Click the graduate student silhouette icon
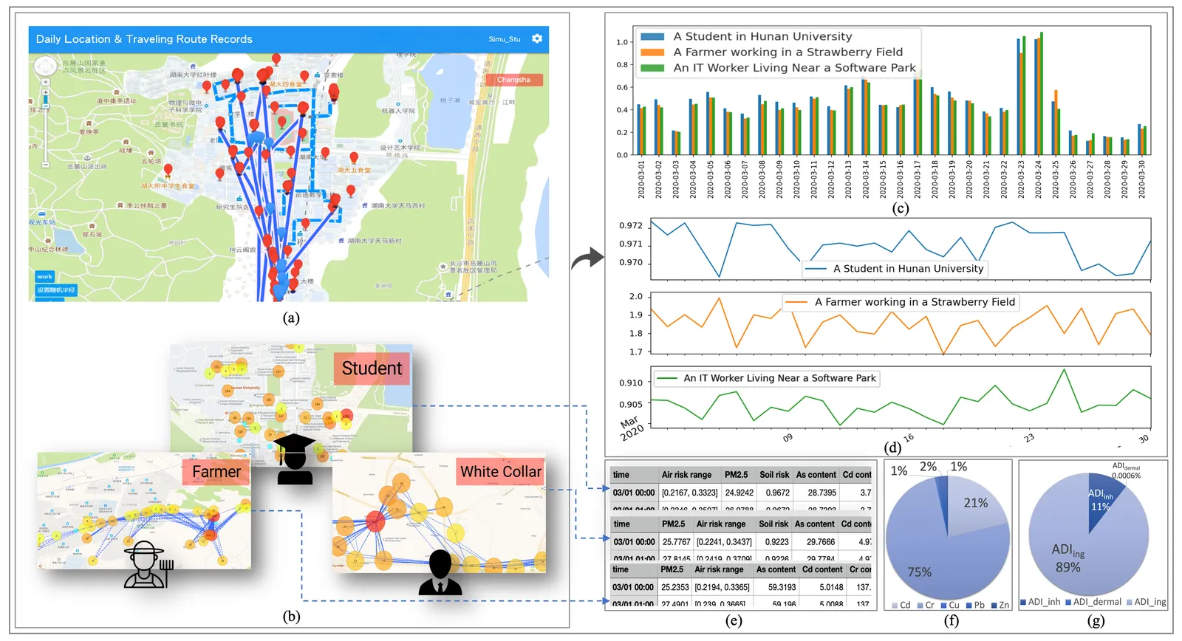1182x641 pixels. tap(295, 459)
